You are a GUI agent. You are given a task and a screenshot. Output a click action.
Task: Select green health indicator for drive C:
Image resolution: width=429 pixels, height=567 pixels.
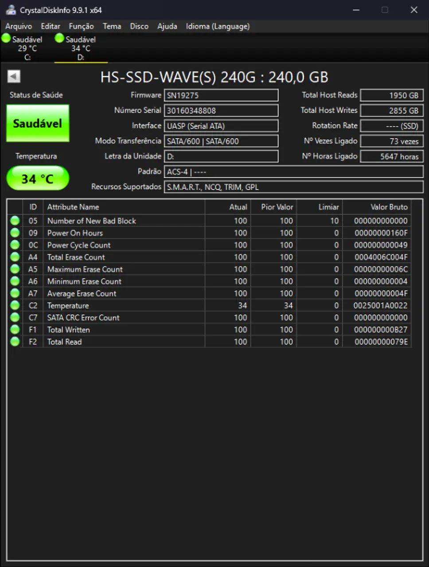coord(6,39)
